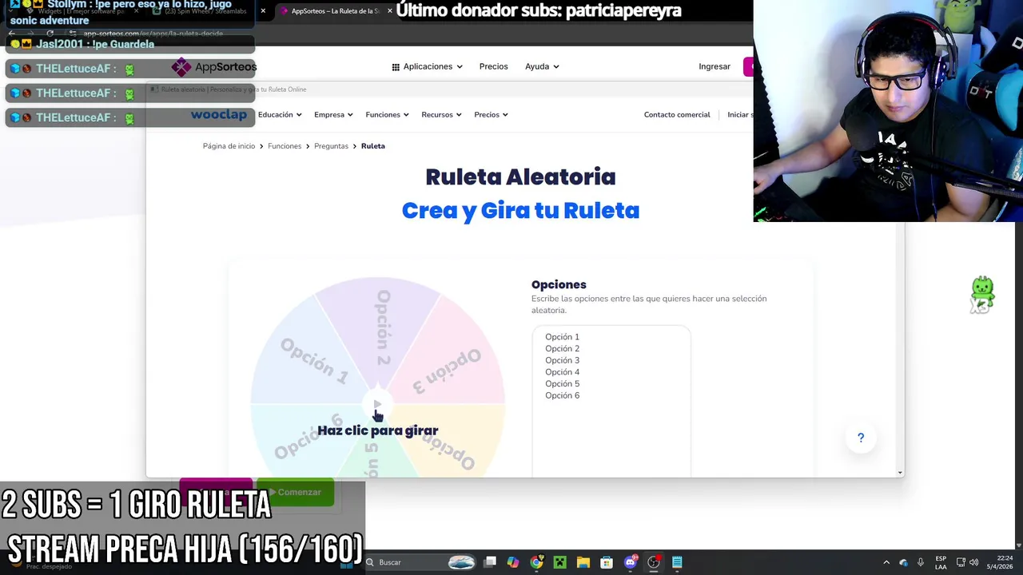The width and height of the screenshot is (1023, 575).
Task: Expand the wooclap Recursos menu
Action: point(441,115)
